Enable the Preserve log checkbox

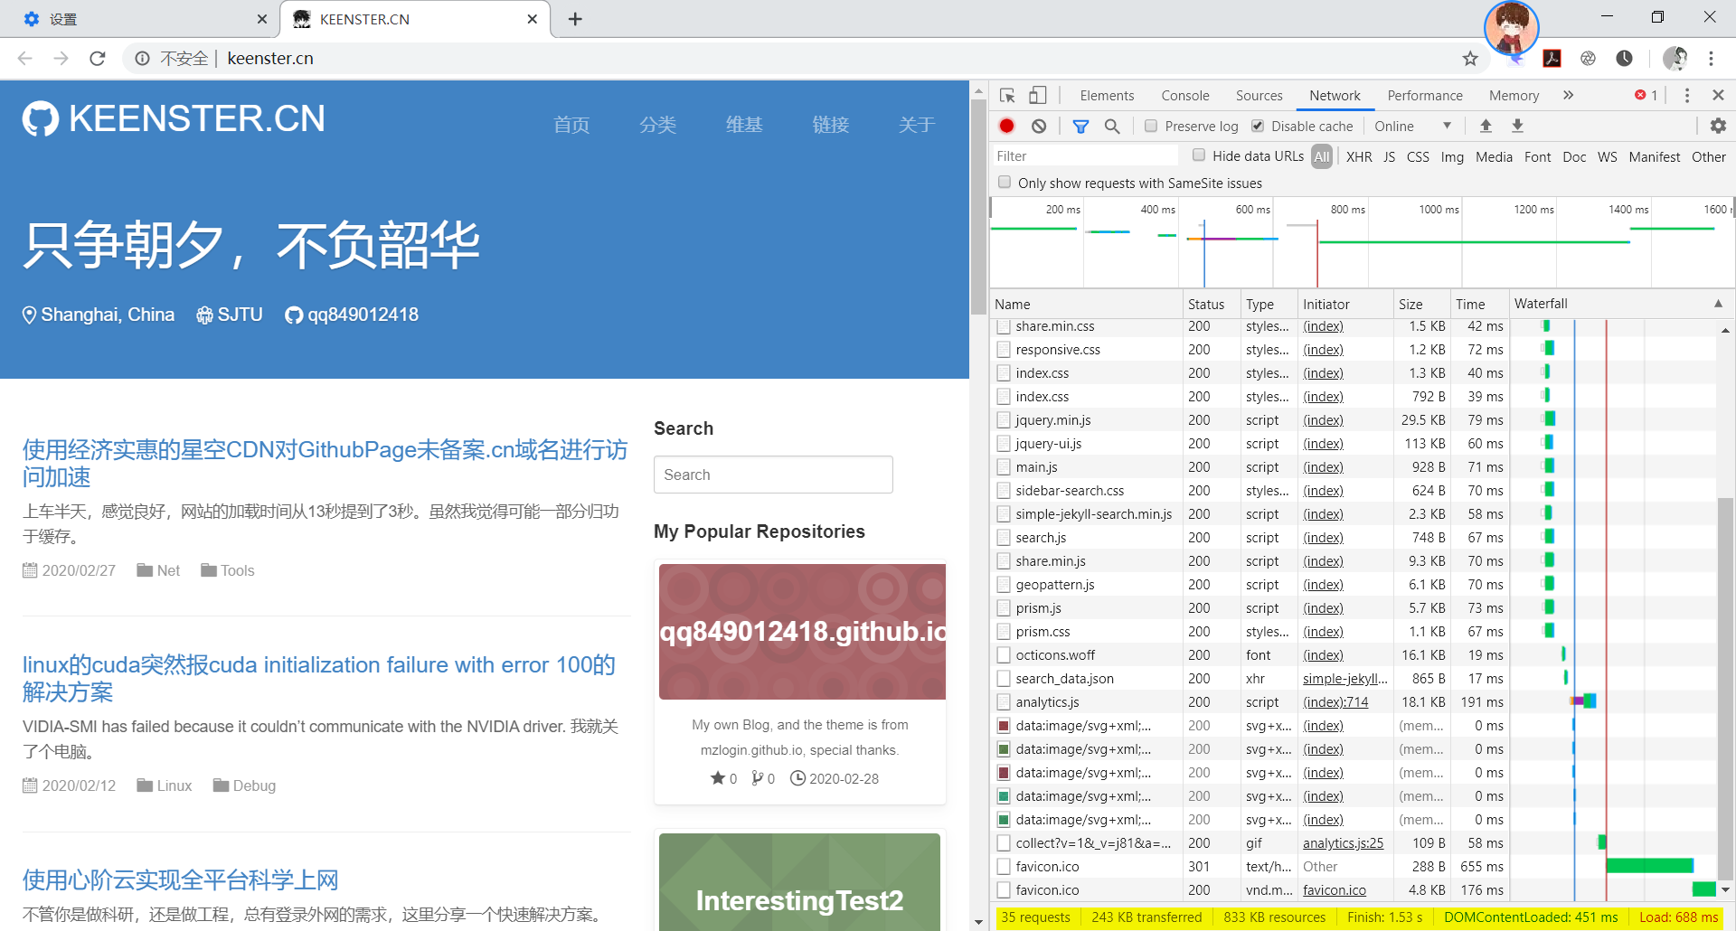pos(1150,126)
